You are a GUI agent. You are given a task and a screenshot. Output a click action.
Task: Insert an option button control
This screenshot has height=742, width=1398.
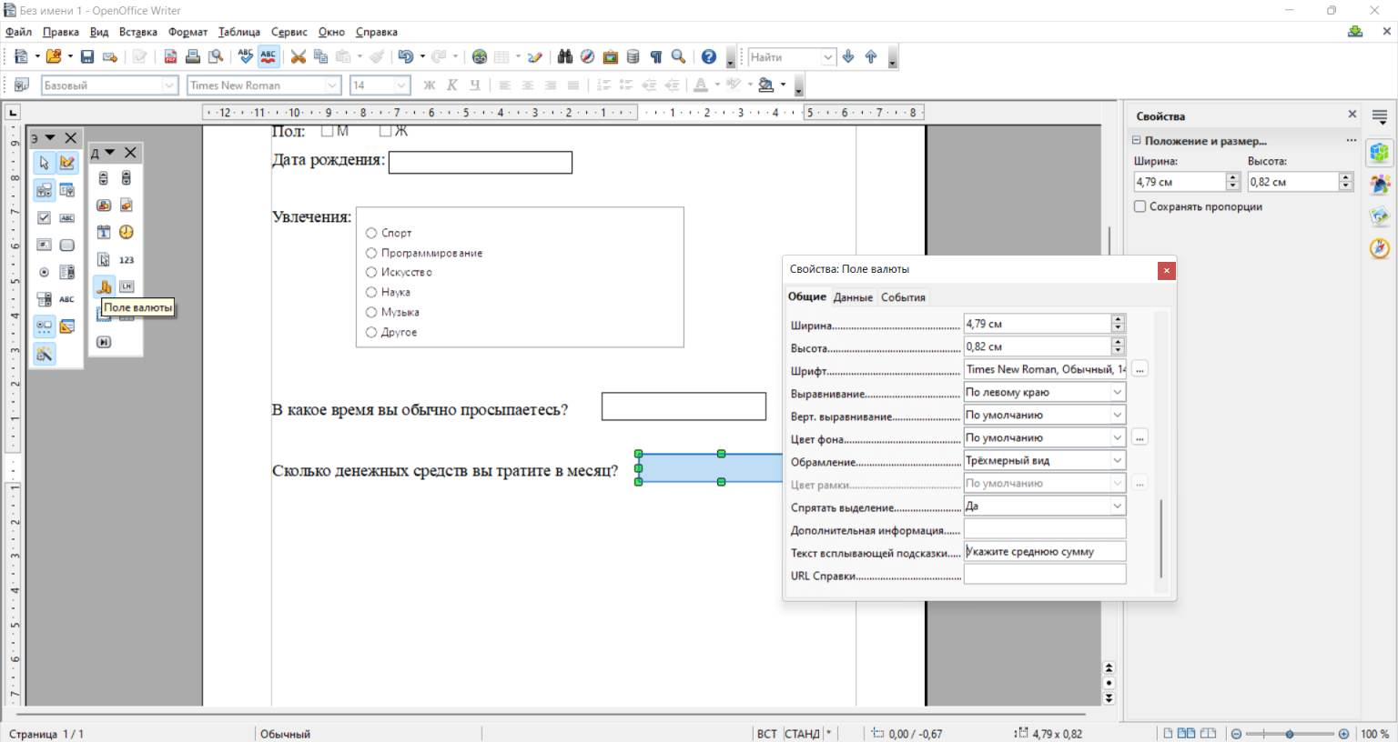click(44, 272)
